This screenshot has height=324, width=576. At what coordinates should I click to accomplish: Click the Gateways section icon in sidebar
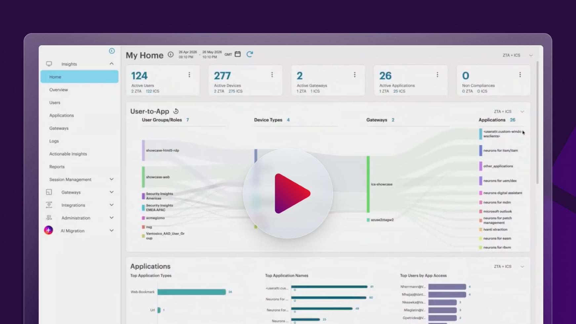49,192
